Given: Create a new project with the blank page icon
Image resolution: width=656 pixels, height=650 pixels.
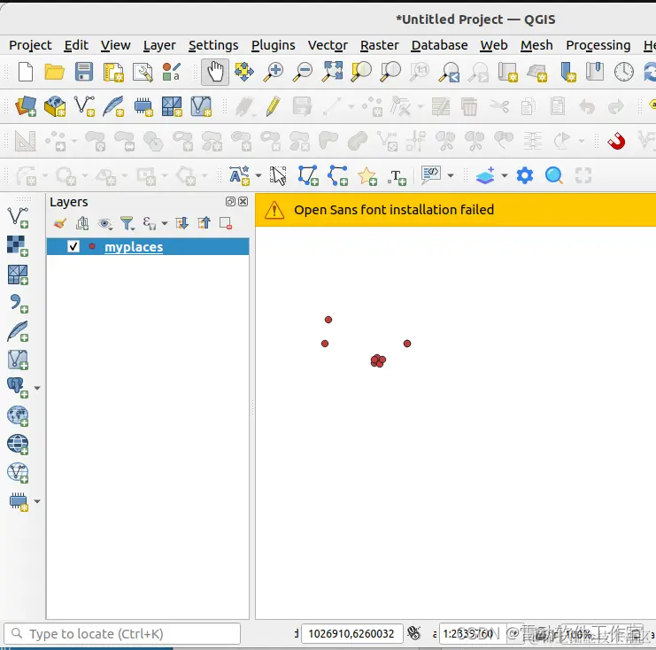Looking at the screenshot, I should [x=26, y=72].
